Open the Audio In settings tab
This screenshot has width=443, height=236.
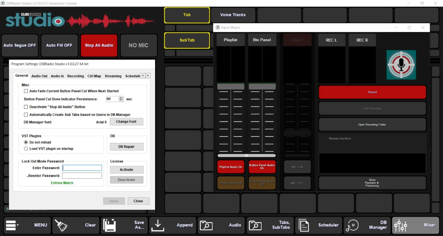pos(57,76)
